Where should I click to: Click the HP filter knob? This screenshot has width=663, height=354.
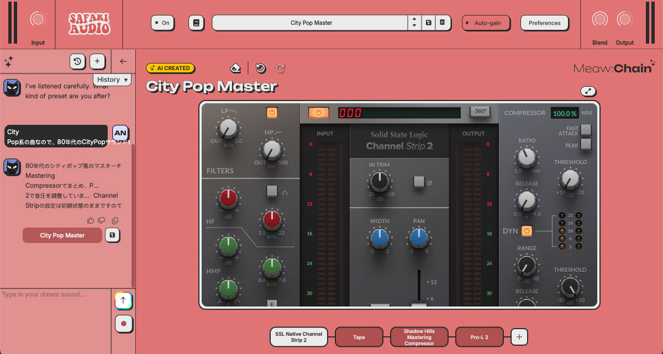[x=271, y=150]
